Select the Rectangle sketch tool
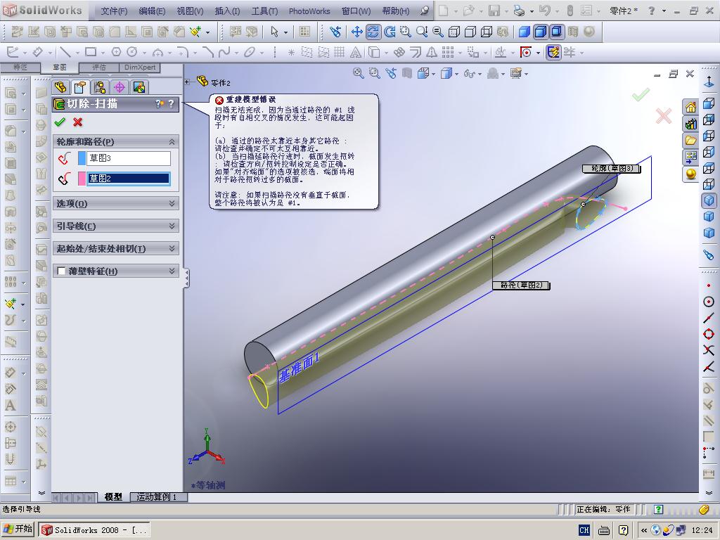 [91, 52]
